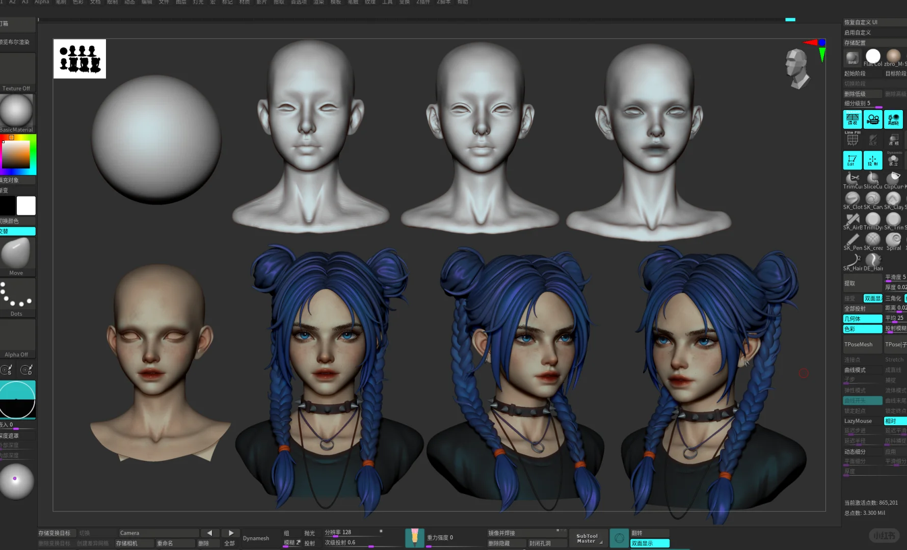This screenshot has height=550, width=907.
Task: Choose the SK_Trim brush
Action: [x=893, y=221]
